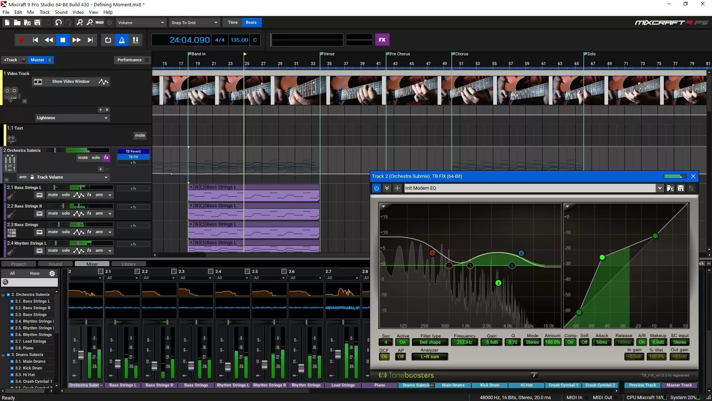Viewport: 712px width, 401px height.
Task: Expand the Init Modern EQ preset list
Action: (x=660, y=188)
